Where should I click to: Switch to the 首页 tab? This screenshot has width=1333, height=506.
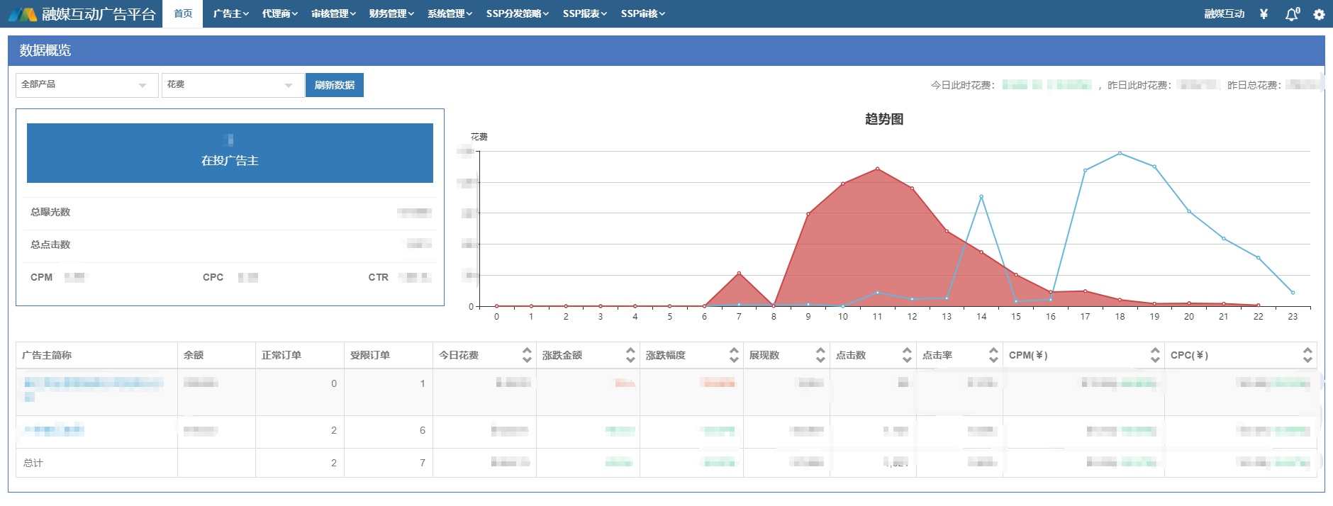(x=183, y=14)
